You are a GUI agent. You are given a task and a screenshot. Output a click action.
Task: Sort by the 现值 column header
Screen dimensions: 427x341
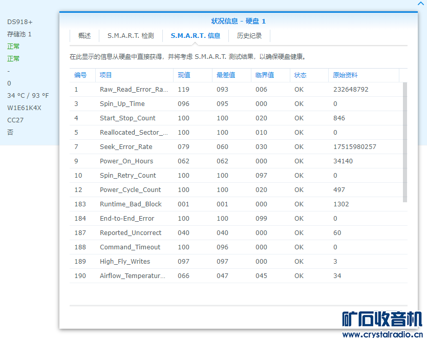[x=193, y=75]
